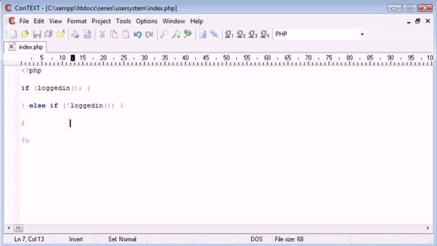Run user command 1 icon
Image resolution: width=437 pixels, height=246 pixels.
229,34
